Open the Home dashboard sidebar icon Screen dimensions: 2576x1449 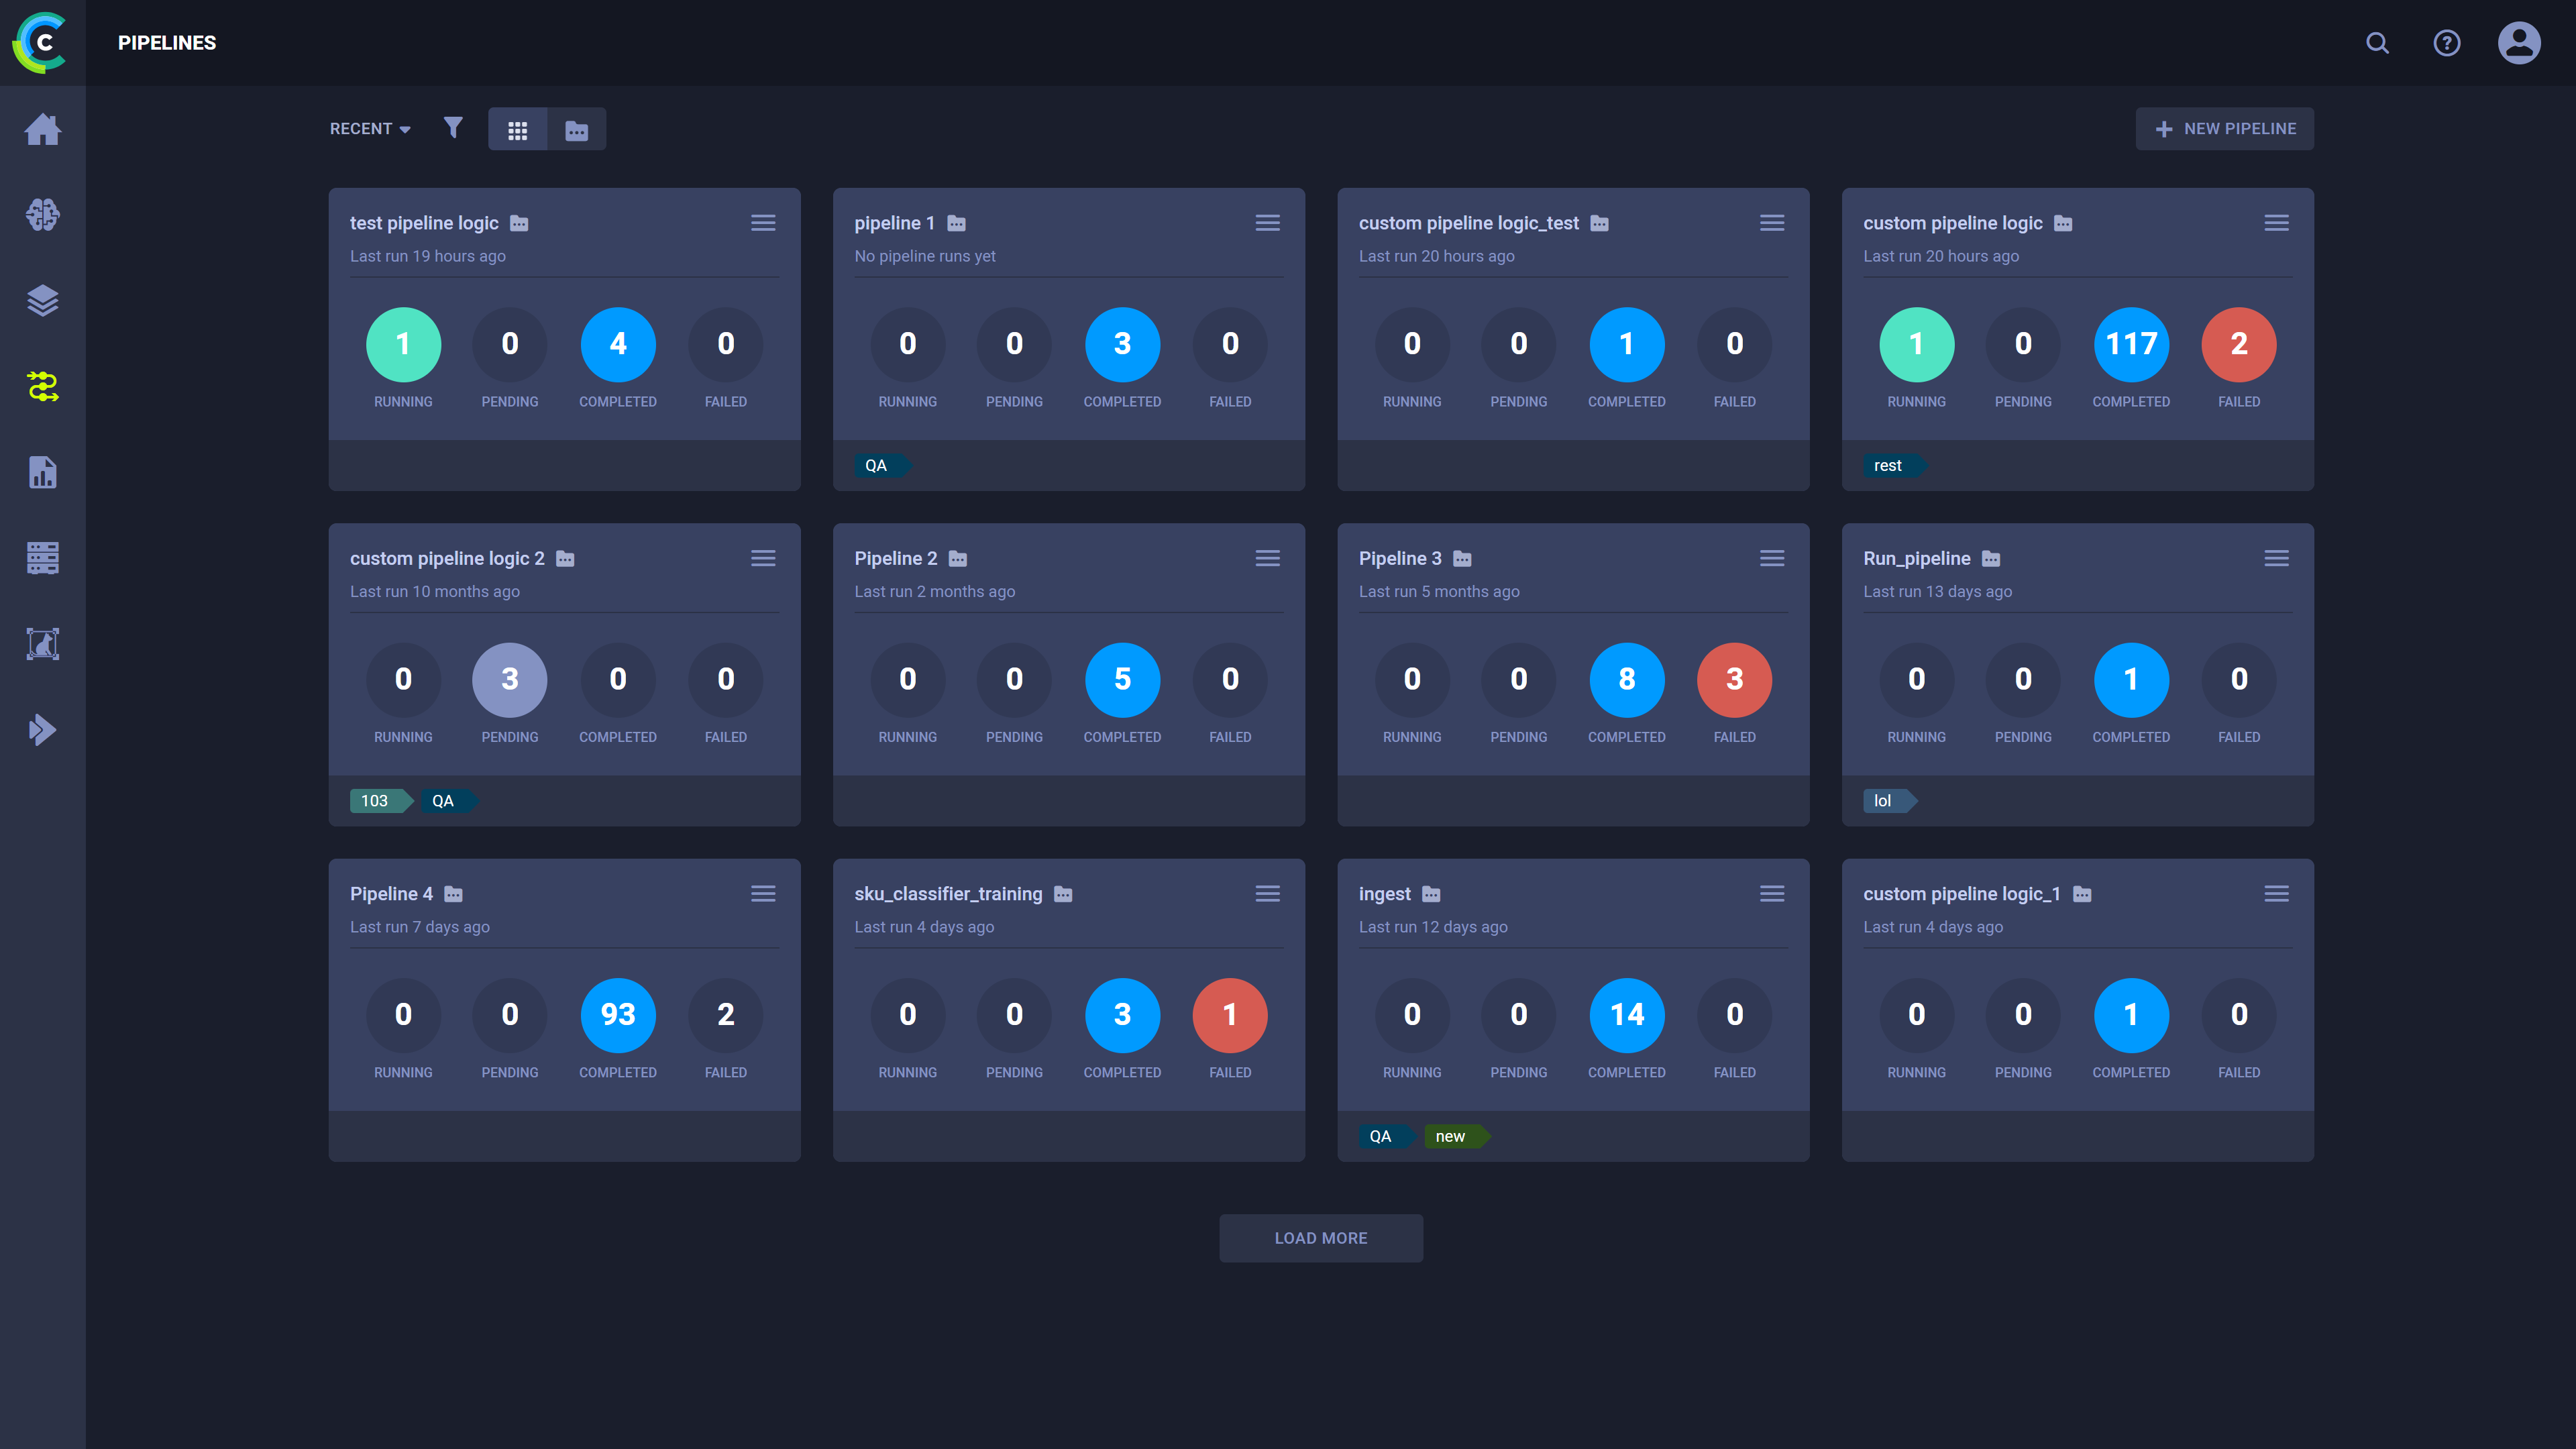point(43,129)
